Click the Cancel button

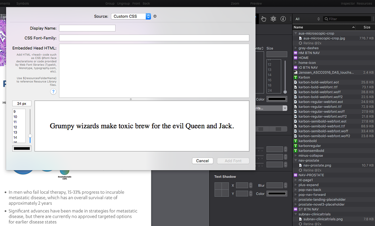(x=203, y=161)
